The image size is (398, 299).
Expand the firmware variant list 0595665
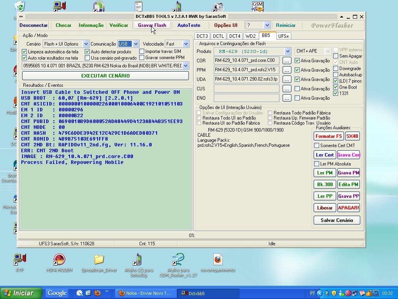(x=186, y=65)
